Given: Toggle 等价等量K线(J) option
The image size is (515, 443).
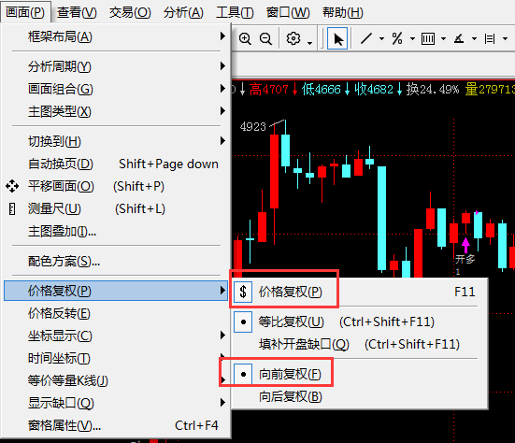Looking at the screenshot, I should pyautogui.click(x=116, y=380).
